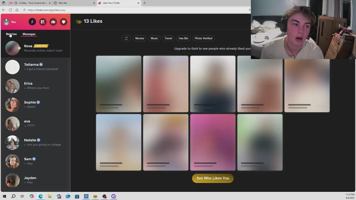Open chat with ava
356x200 pixels.
point(36,124)
